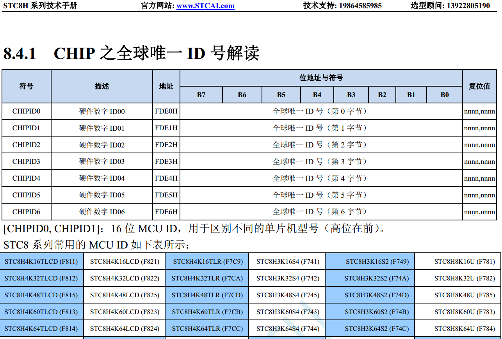The image size is (502, 339).
Task: Select the CHIPID2 symbol cell
Action: click(27, 145)
